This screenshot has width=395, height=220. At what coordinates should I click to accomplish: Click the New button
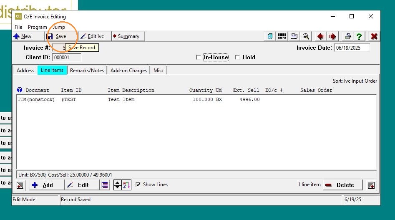coord(28,36)
